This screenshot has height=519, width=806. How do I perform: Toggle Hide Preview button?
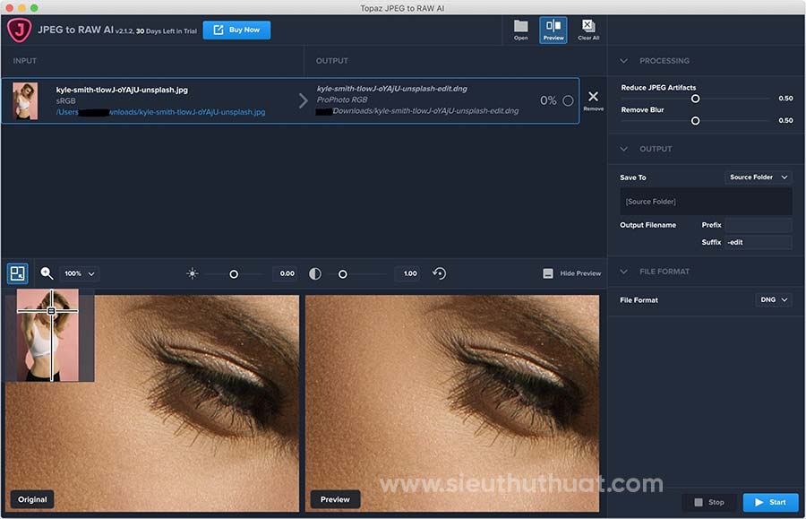572,273
